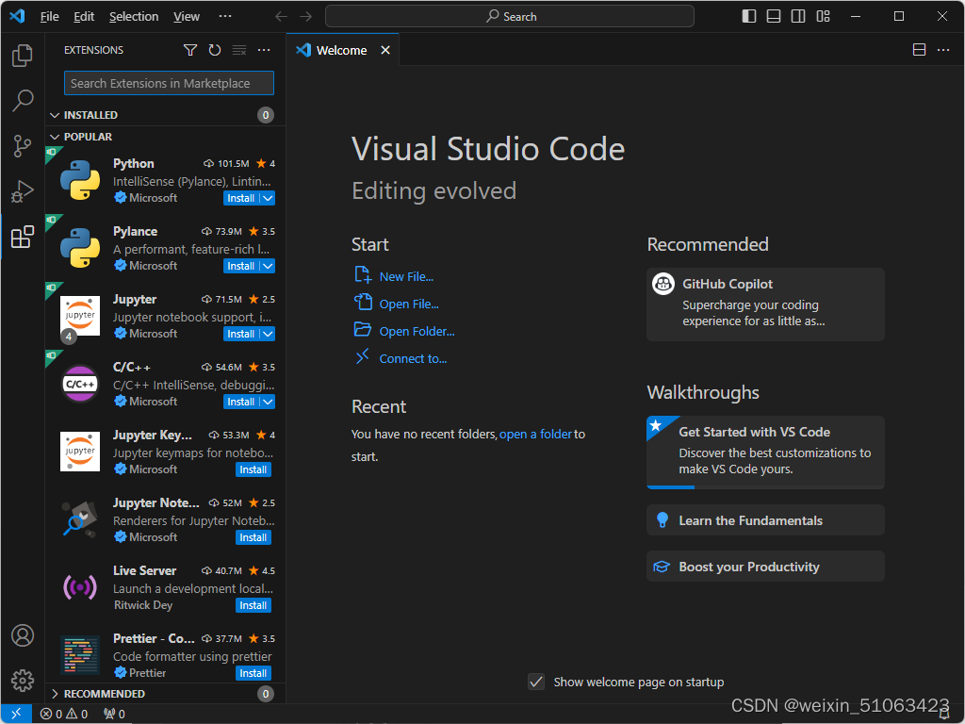Open the Source Control view
Viewport: 965px width, 724px height.
[x=22, y=146]
